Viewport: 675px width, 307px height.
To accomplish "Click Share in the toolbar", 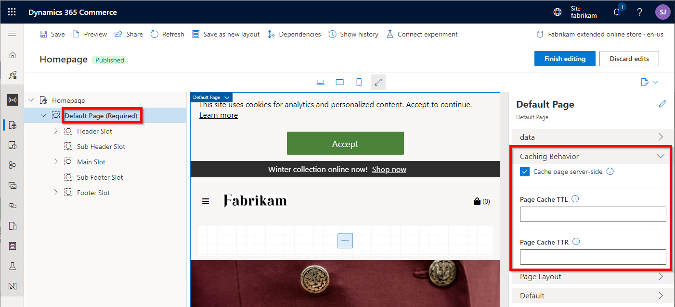I will tap(129, 34).
